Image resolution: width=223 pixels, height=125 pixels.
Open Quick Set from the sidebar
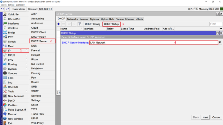[13, 14]
